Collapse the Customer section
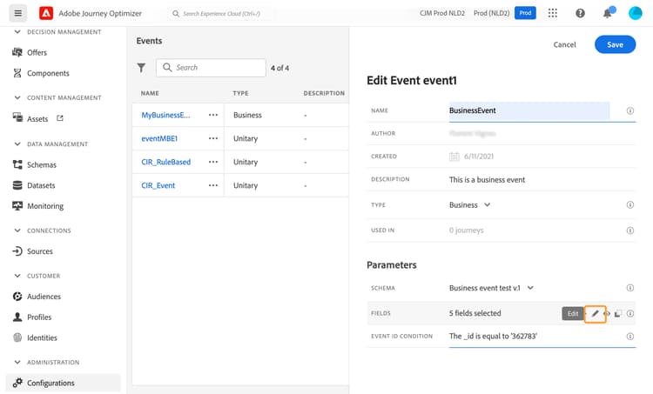 click(x=17, y=276)
